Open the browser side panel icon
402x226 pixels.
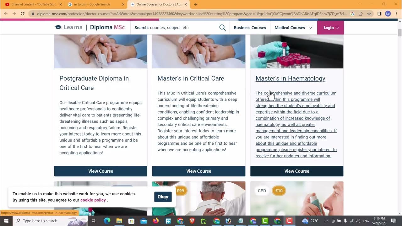click(379, 13)
